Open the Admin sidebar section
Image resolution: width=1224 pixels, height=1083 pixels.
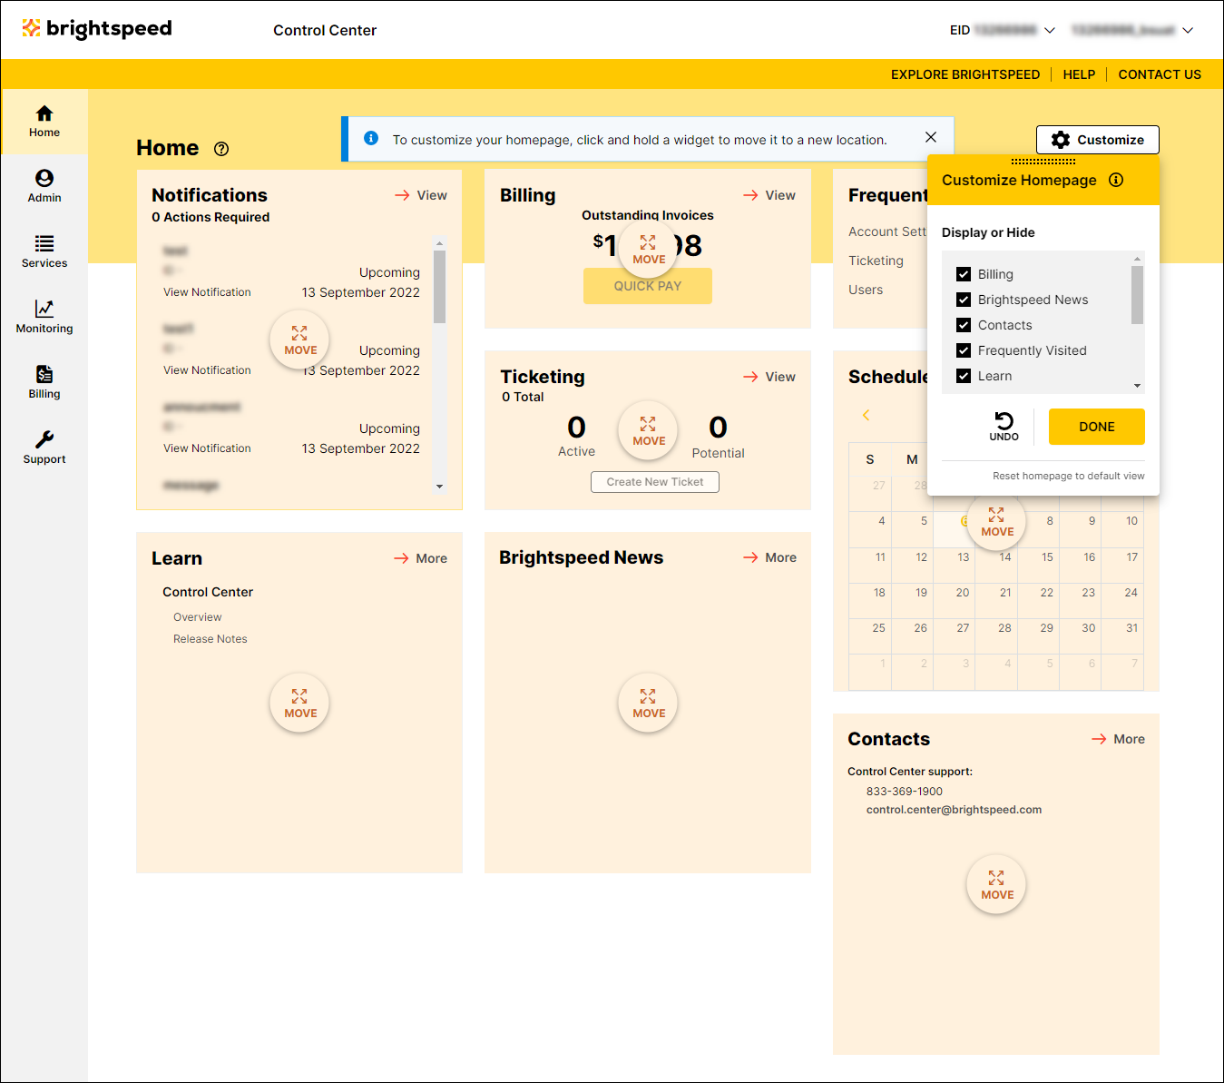(x=44, y=186)
